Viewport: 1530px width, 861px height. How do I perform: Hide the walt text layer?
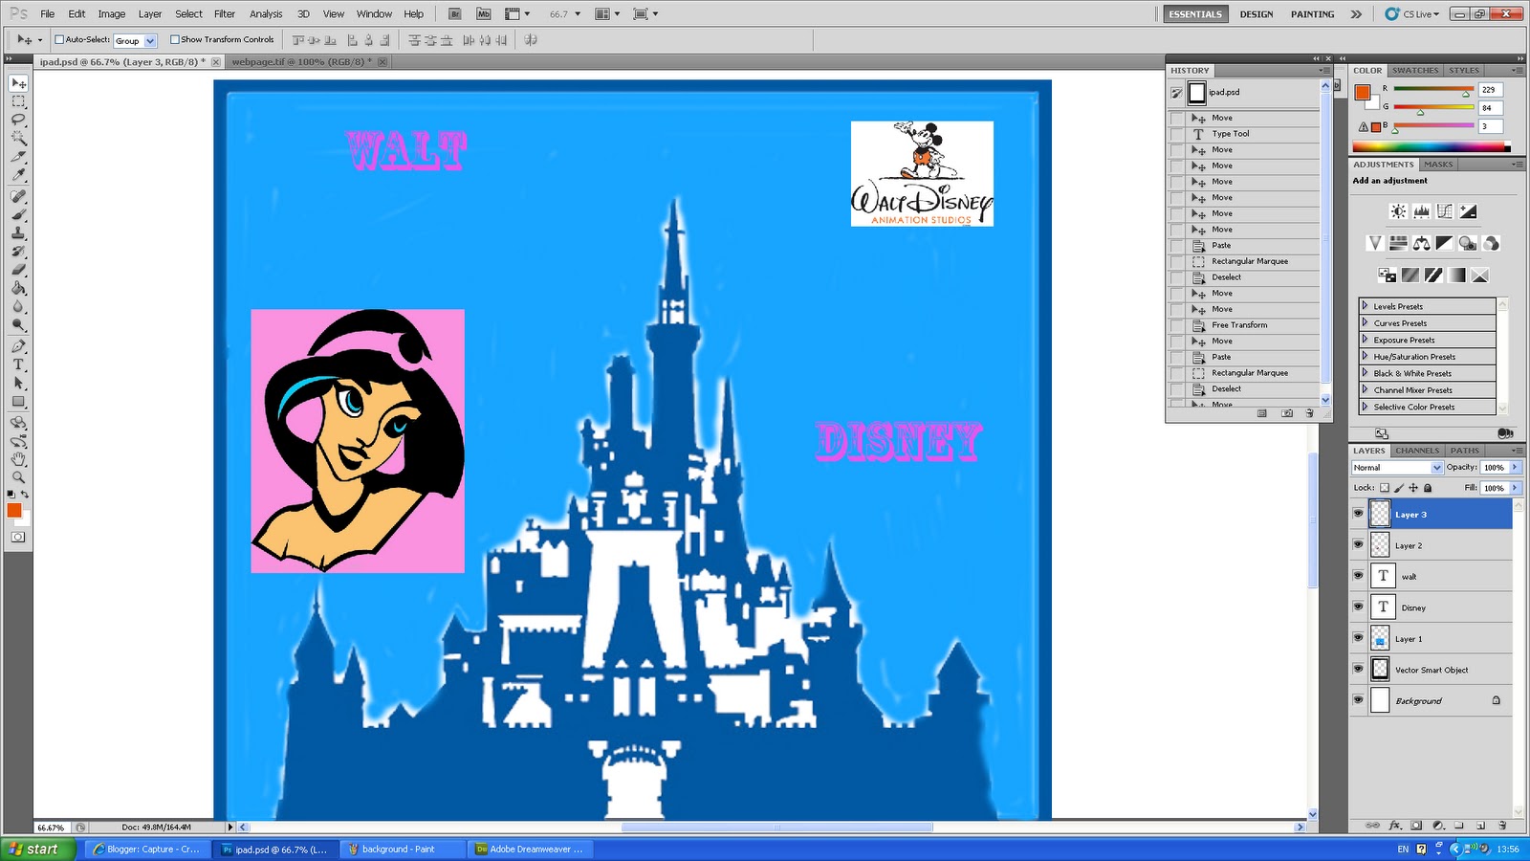click(x=1358, y=576)
